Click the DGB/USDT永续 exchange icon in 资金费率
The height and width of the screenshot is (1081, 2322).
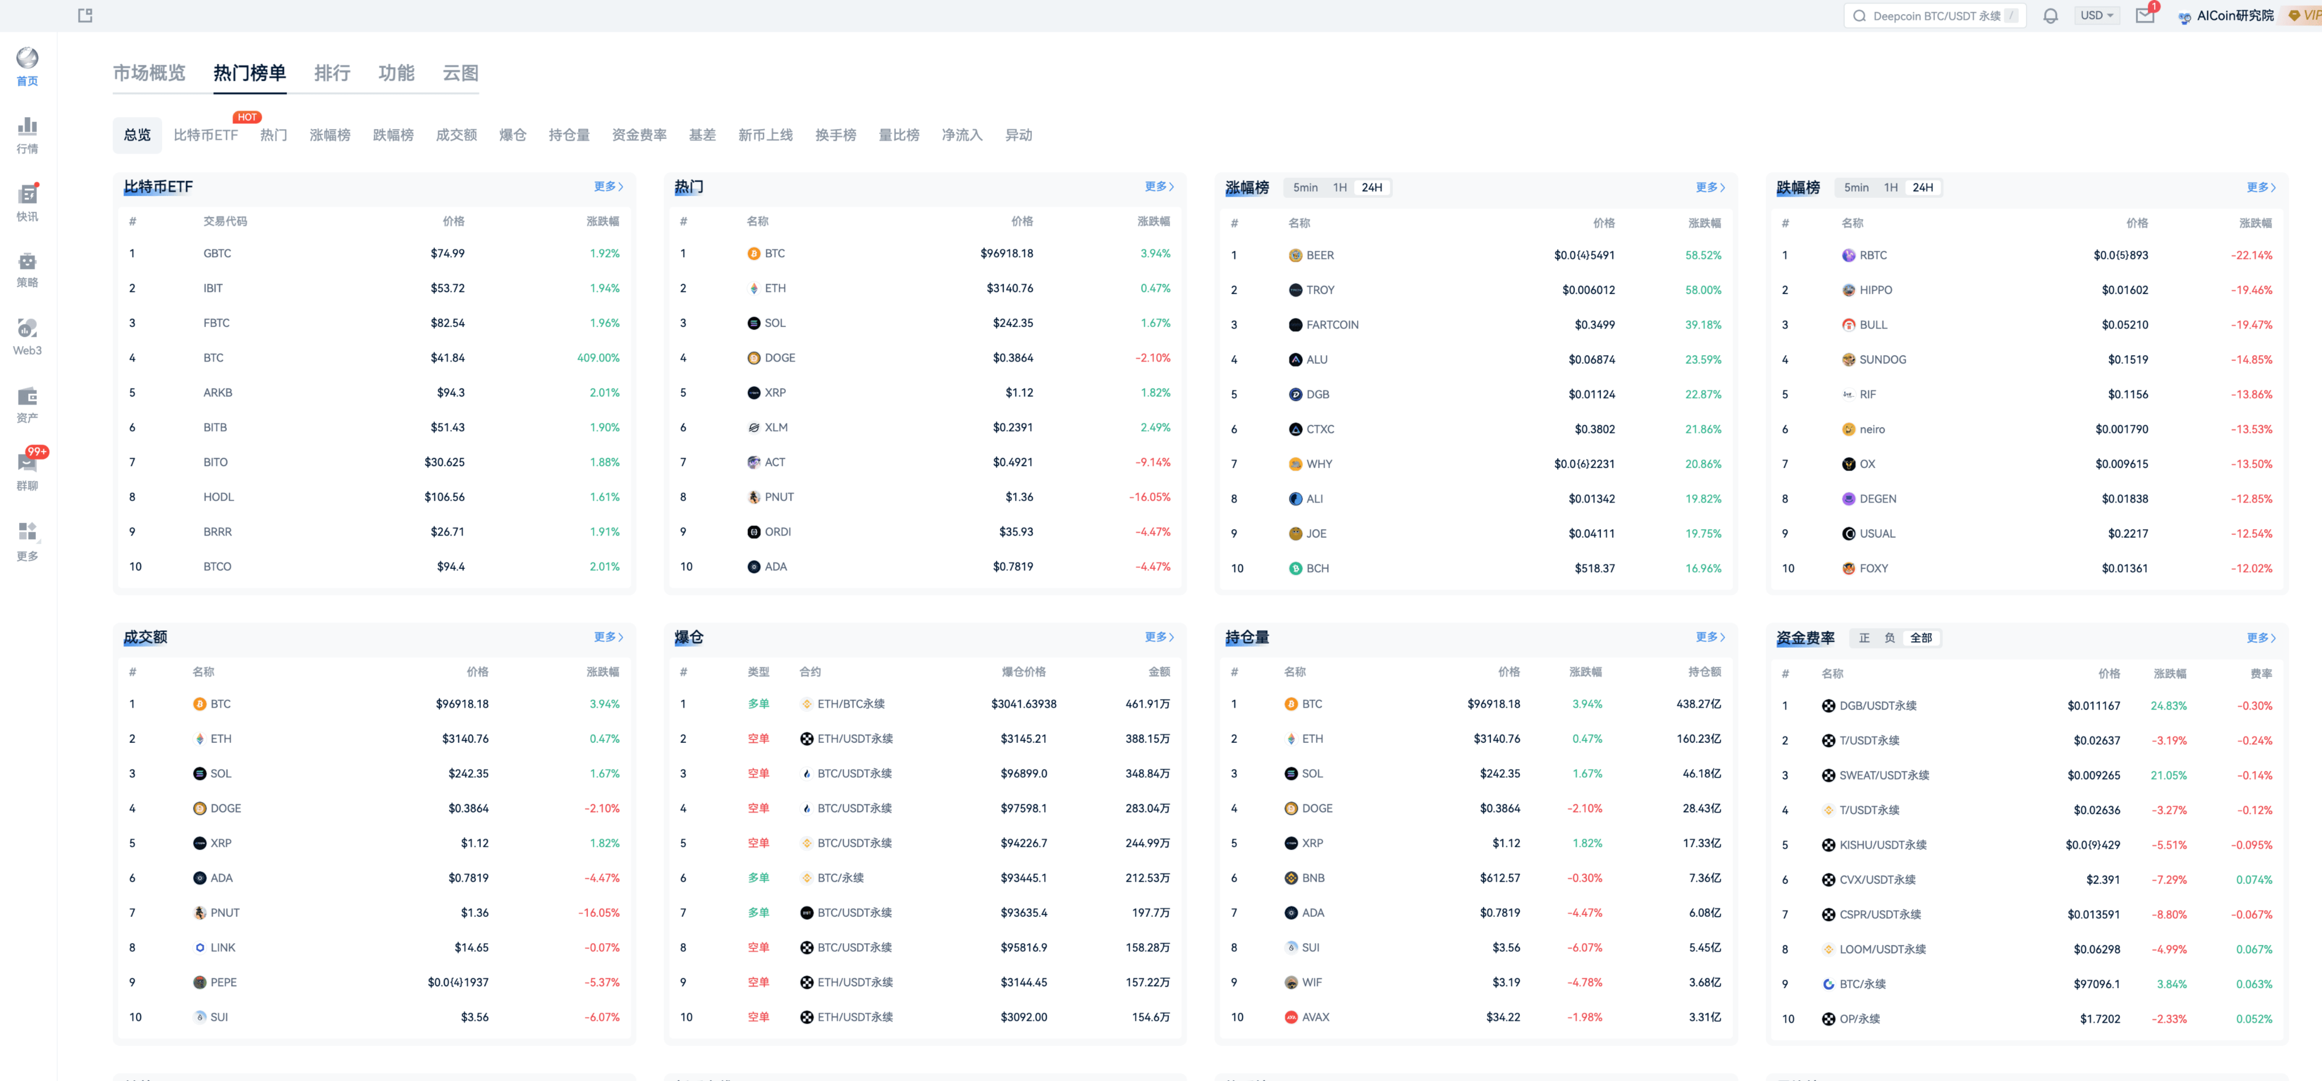[1828, 707]
